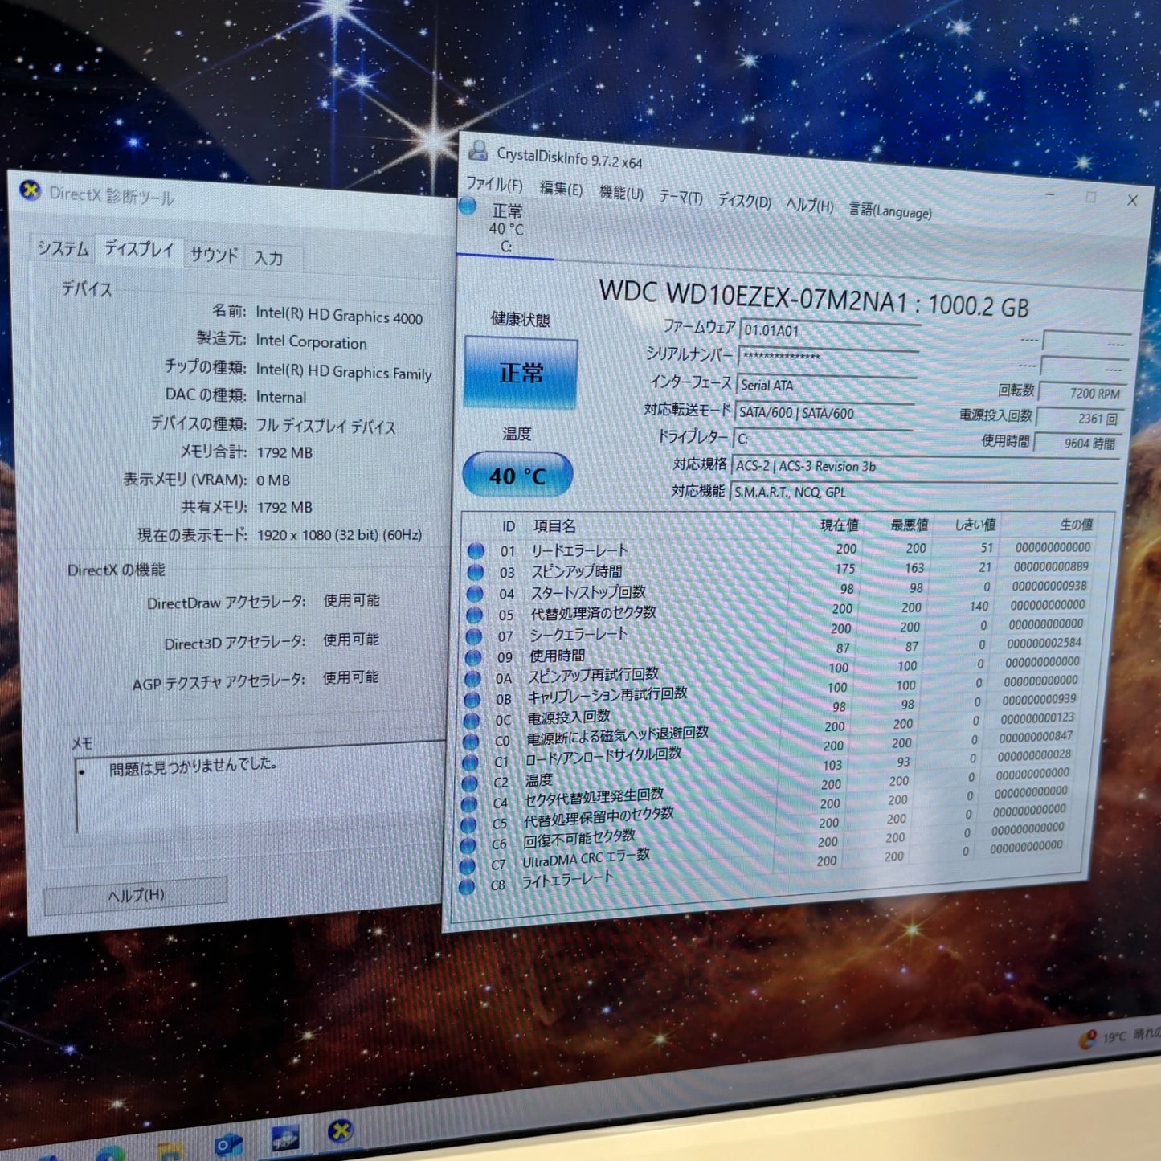Open the 入力 tab
The height and width of the screenshot is (1161, 1161).
268,258
